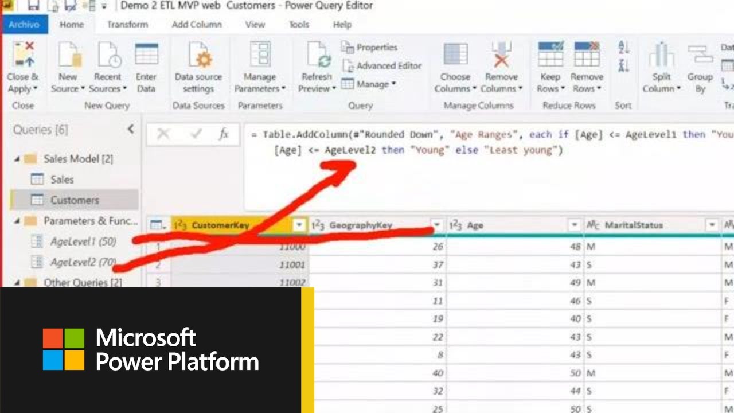Click CustomerKey data type icon
734x413 pixels.
pos(180,225)
